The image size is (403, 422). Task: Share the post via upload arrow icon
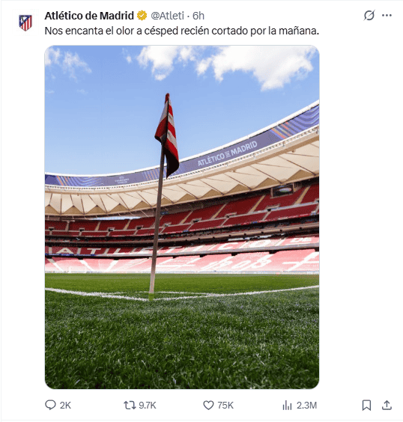(x=387, y=405)
